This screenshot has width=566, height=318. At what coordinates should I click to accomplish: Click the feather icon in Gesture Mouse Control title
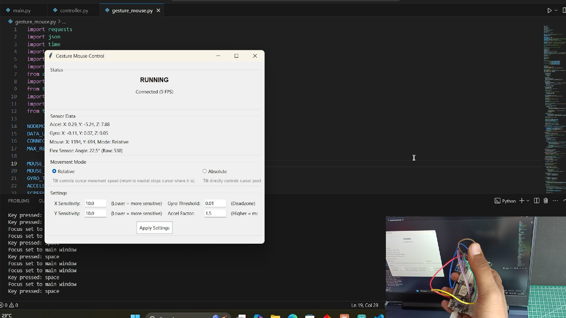tap(51, 56)
